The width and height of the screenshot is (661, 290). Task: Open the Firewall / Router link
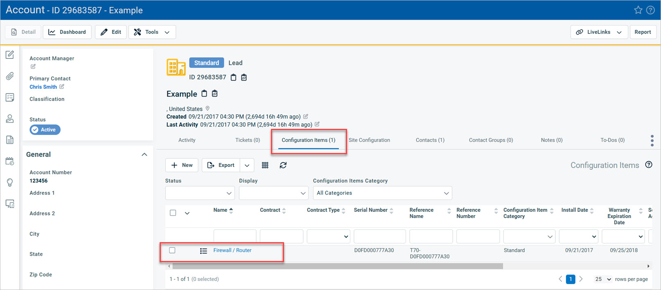232,250
